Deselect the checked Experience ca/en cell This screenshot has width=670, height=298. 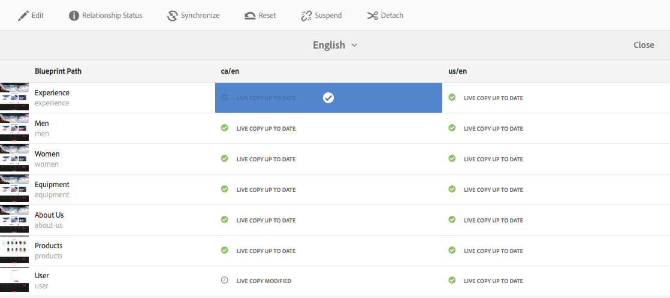click(328, 98)
